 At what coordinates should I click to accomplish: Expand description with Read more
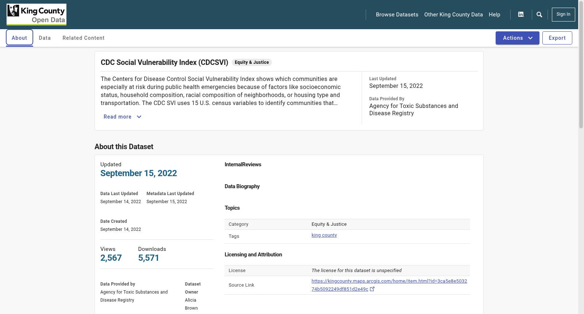pos(123,117)
